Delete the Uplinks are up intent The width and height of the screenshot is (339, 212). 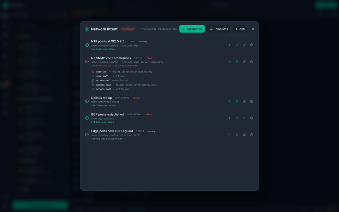pyautogui.click(x=251, y=101)
